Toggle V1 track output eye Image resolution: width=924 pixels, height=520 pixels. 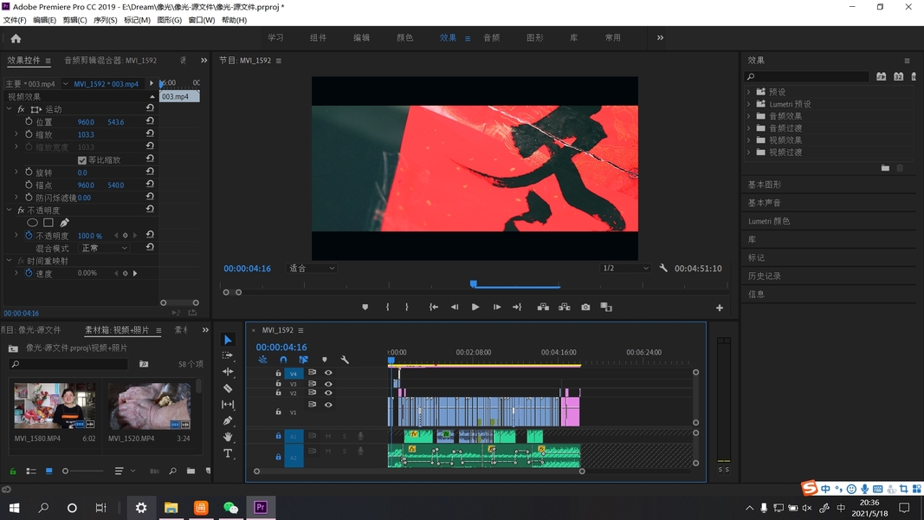click(328, 405)
